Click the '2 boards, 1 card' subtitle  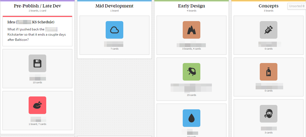37,11
